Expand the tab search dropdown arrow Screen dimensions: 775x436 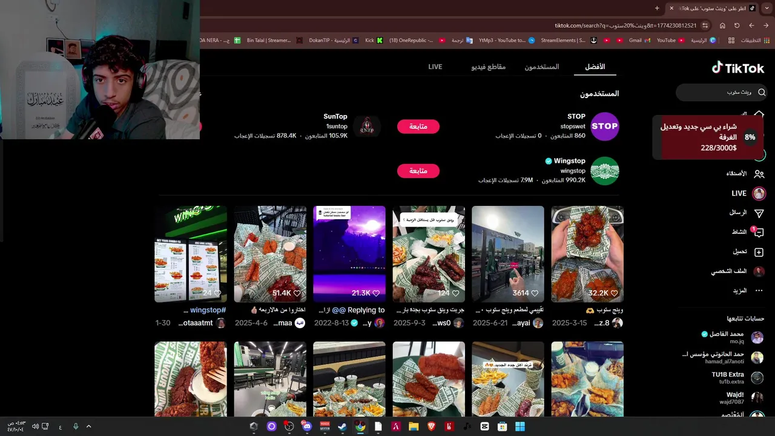[766, 8]
